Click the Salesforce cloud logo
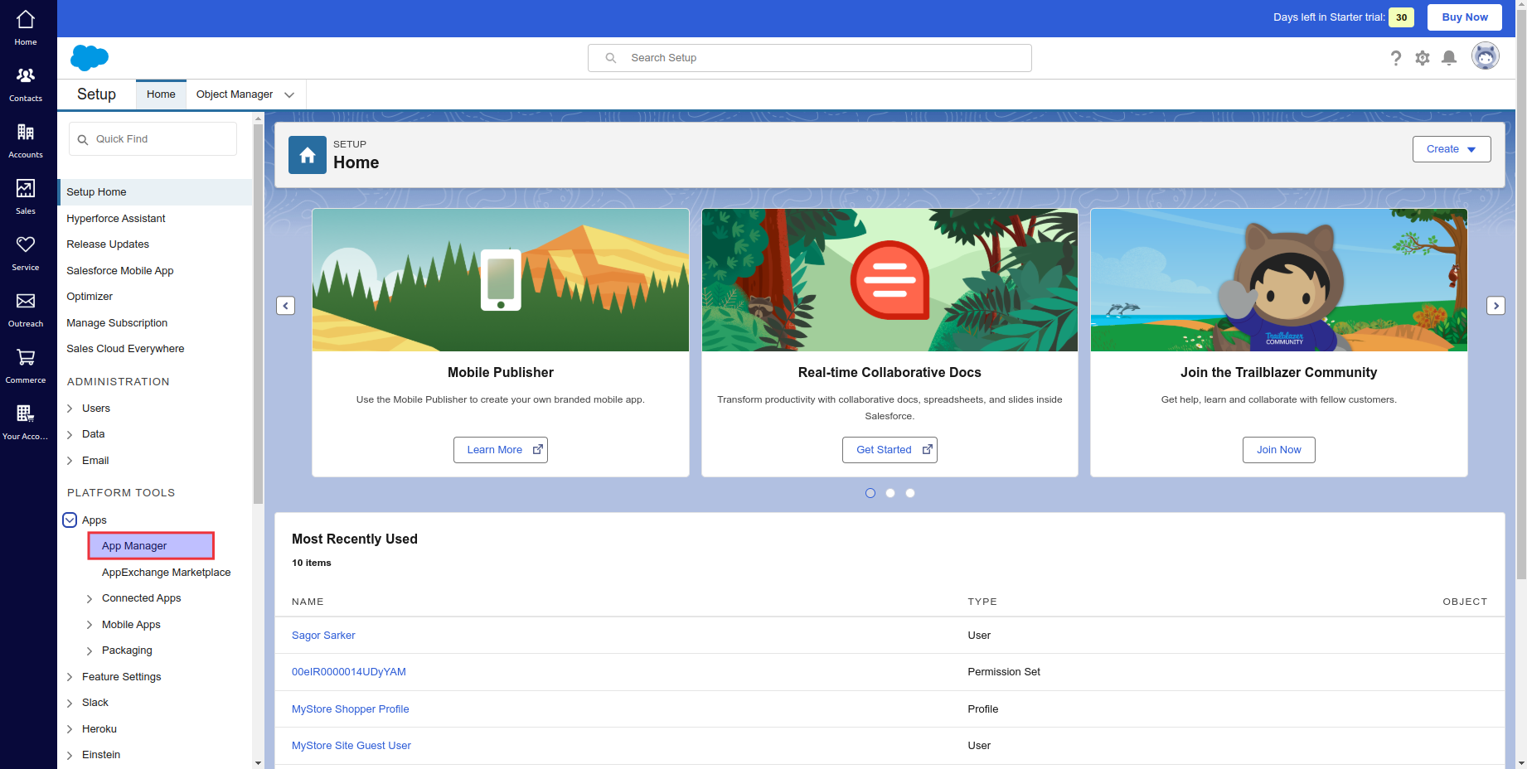This screenshot has height=769, width=1527. coord(90,58)
